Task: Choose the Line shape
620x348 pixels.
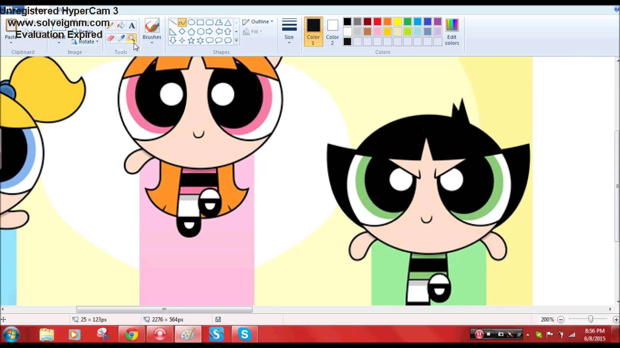Action: pos(173,22)
